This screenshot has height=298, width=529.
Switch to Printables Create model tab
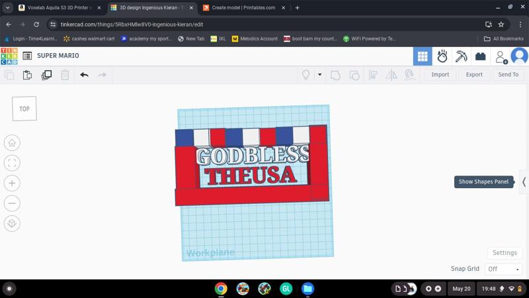(x=243, y=7)
